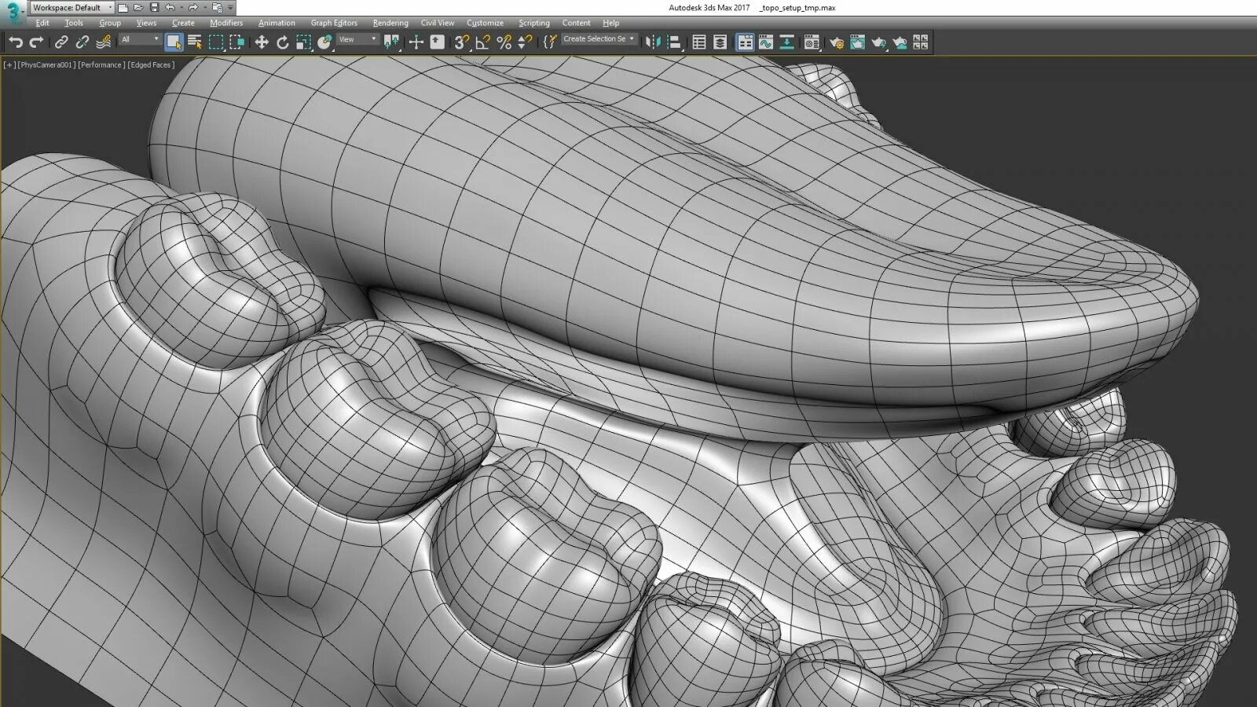Expand the quick access toolbar customize arrow
The height and width of the screenshot is (707, 1257).
pyautogui.click(x=230, y=8)
